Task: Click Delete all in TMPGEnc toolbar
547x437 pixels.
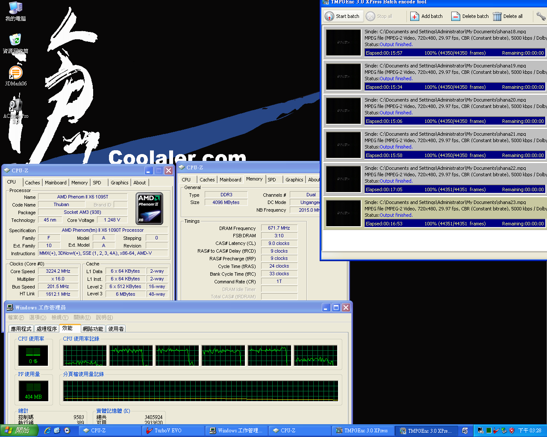Action: [x=508, y=16]
